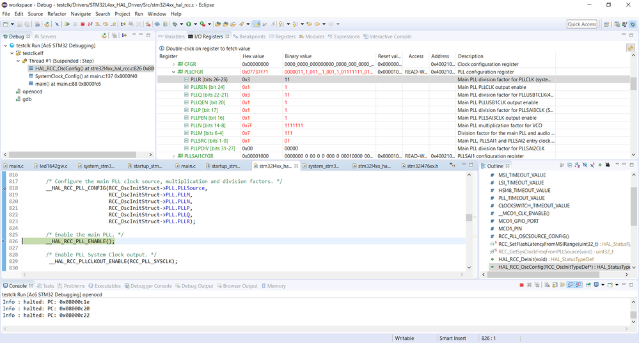Click the Debug view horizontal scrollbar
This screenshot has width=639, height=343.
point(72,155)
